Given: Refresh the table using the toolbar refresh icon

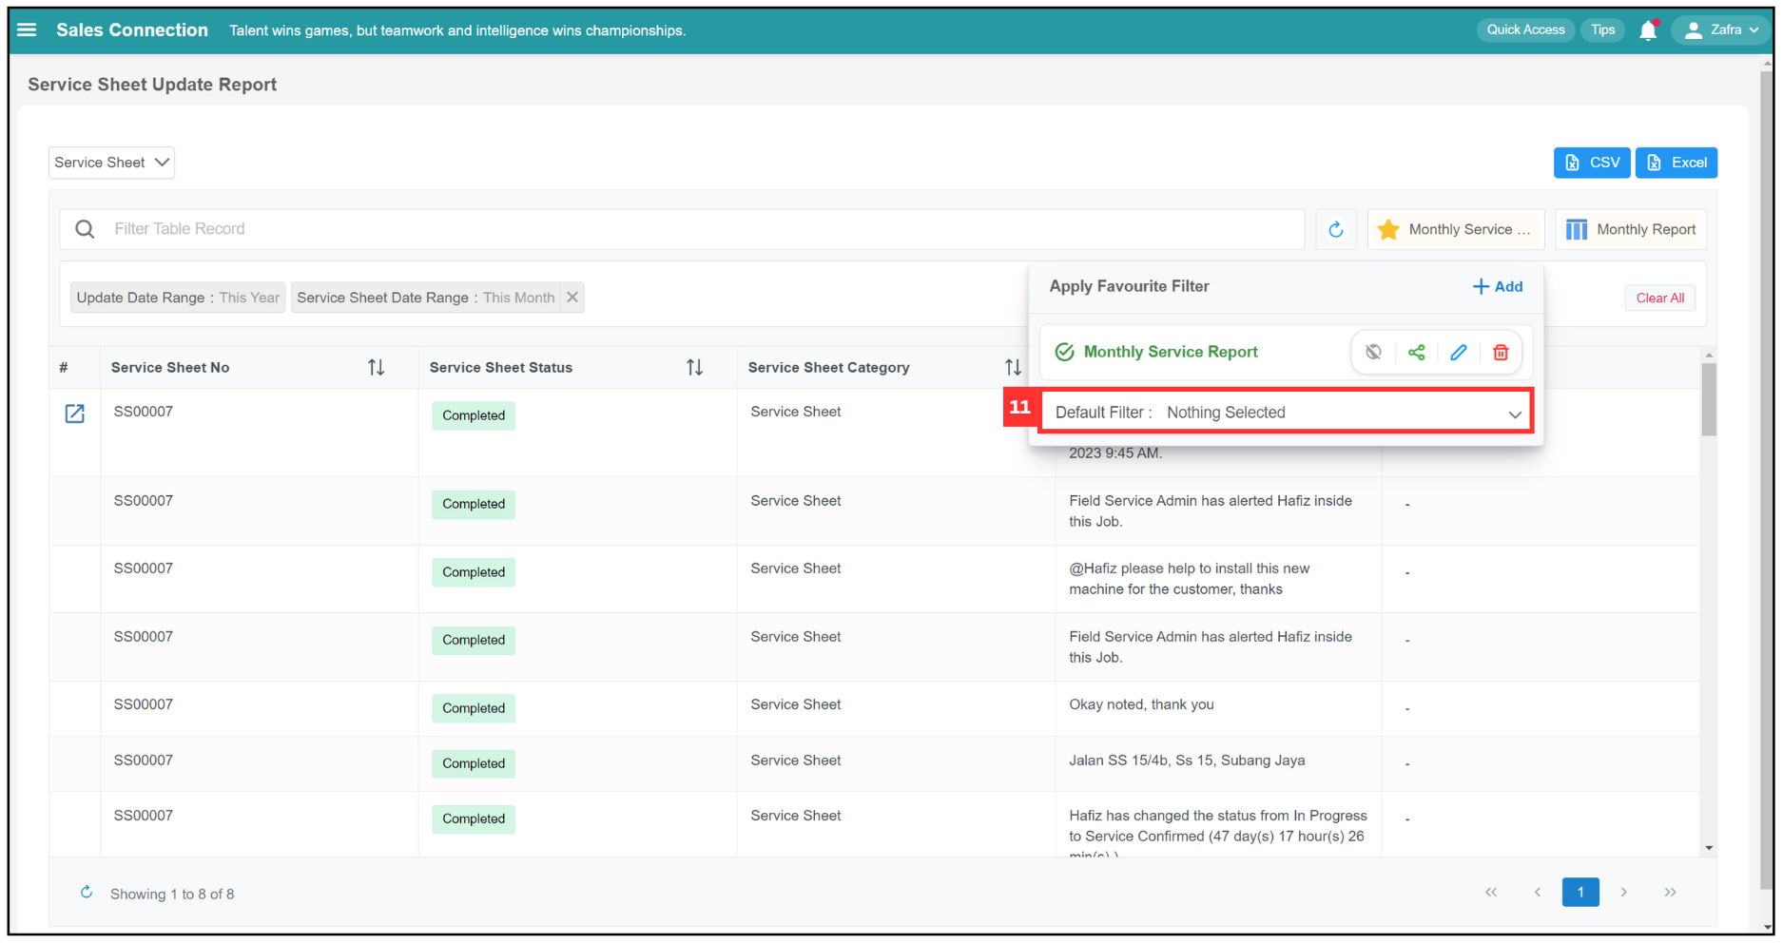Looking at the screenshot, I should [x=1335, y=229].
